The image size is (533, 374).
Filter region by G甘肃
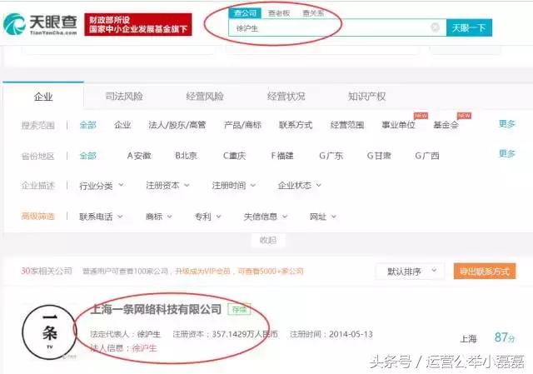point(379,156)
